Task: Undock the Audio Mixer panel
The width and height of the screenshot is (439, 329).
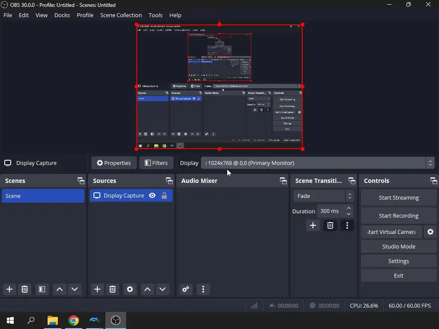Action: (283, 181)
